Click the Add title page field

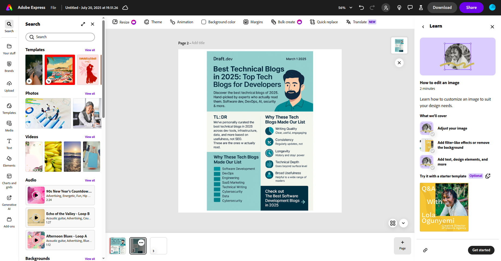[x=198, y=43]
